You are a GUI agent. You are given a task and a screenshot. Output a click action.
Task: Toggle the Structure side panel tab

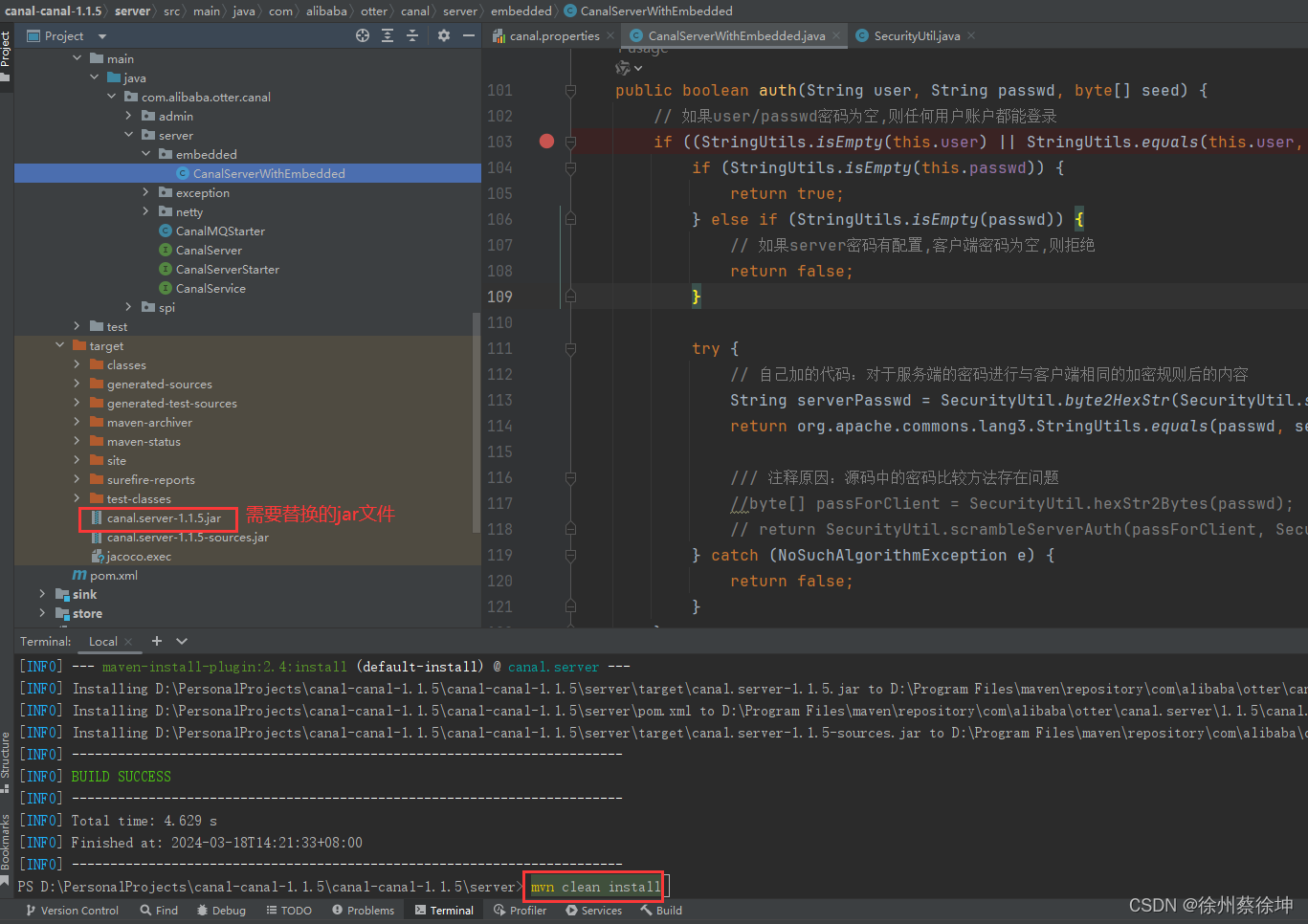click(6, 762)
